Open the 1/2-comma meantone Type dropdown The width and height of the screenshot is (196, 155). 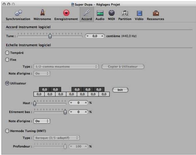[66, 67]
